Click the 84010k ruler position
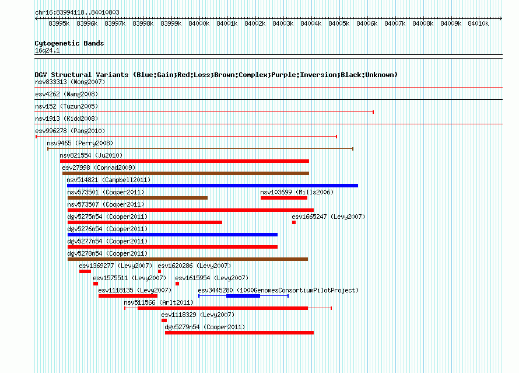 [478, 23]
